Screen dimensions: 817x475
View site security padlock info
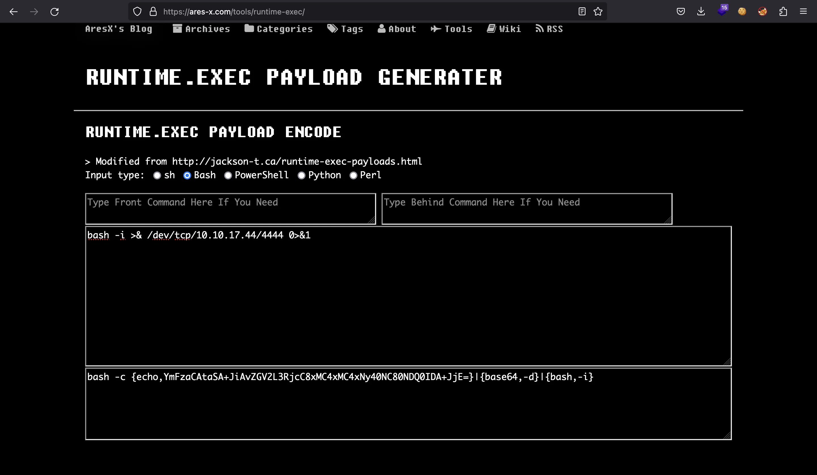[153, 12]
